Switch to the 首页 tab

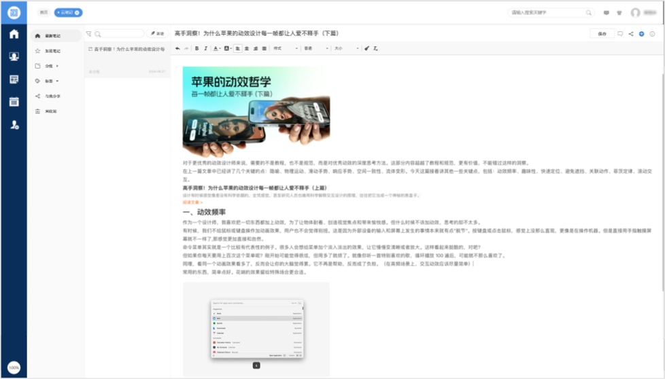[44, 12]
